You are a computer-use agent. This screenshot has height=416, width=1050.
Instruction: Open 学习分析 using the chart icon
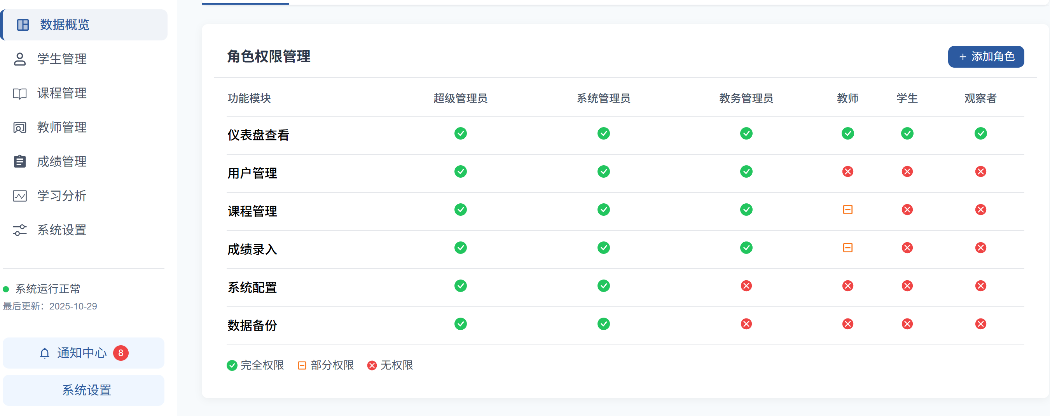coord(19,196)
